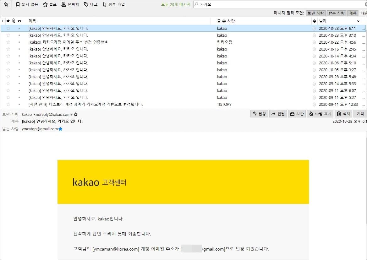Screen dimensions: 367x260
Task: Click sender 카카오팀 in the list
Action: pyautogui.click(x=224, y=42)
